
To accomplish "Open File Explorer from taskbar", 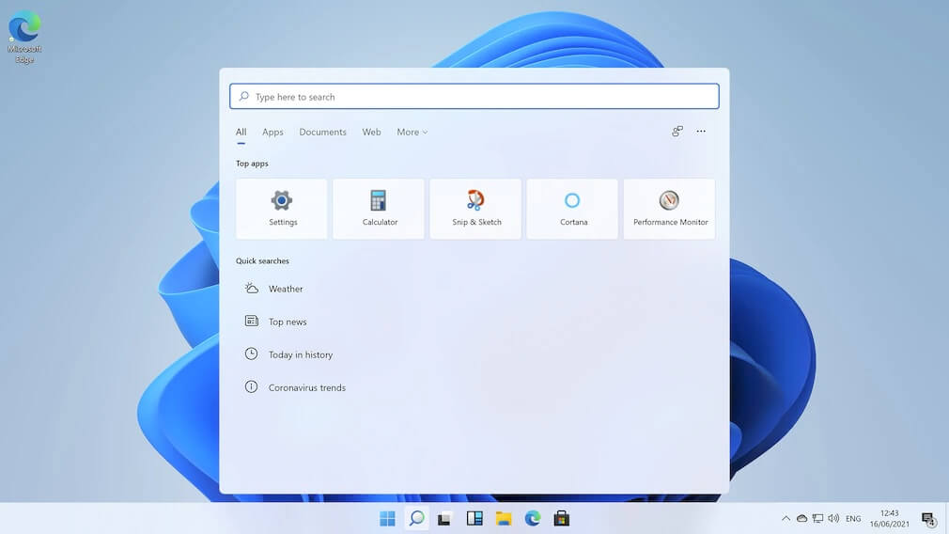I will [504, 518].
